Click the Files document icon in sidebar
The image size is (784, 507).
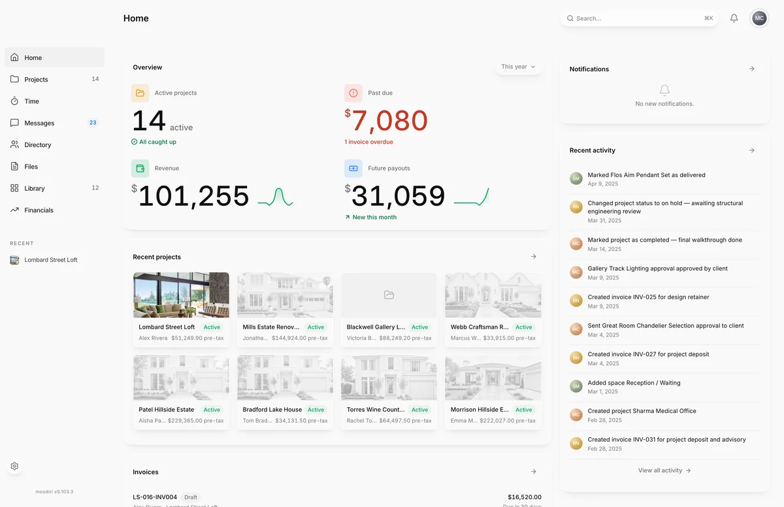pos(14,167)
